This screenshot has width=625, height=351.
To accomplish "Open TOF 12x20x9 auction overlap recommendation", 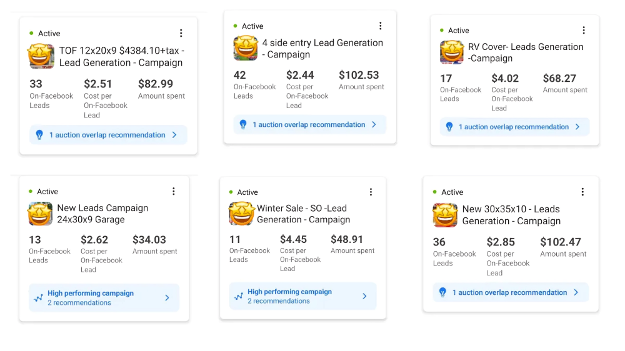I will tap(107, 135).
